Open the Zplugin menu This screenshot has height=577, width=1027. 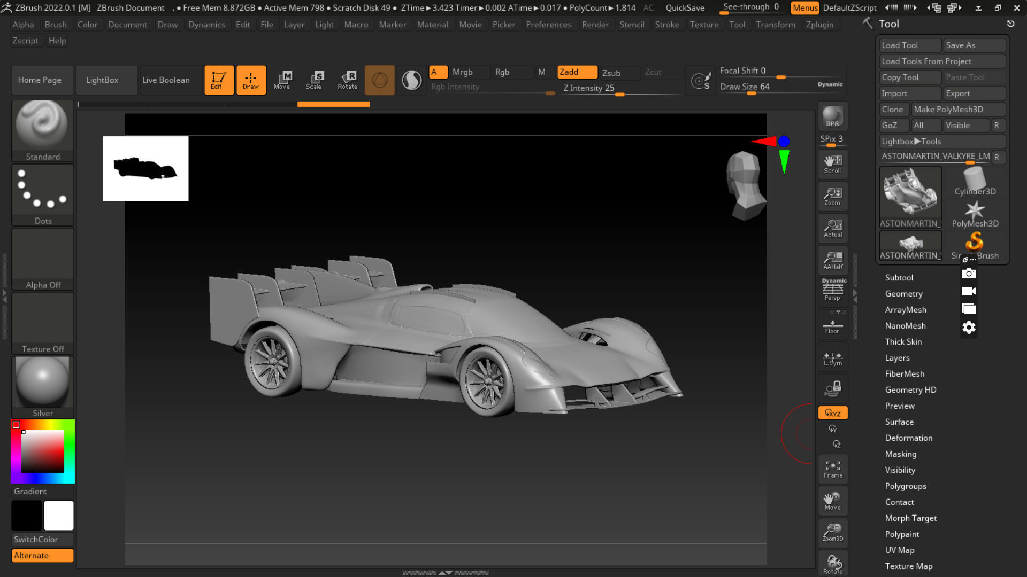pyautogui.click(x=819, y=25)
